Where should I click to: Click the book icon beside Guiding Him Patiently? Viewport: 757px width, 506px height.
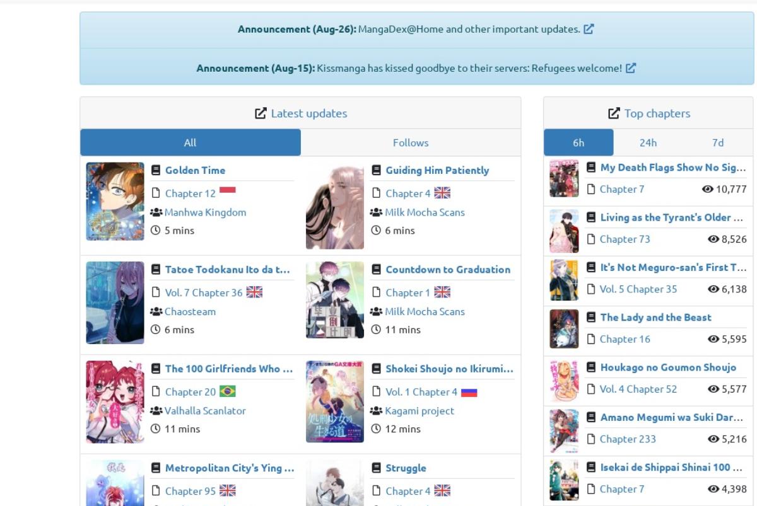click(377, 170)
